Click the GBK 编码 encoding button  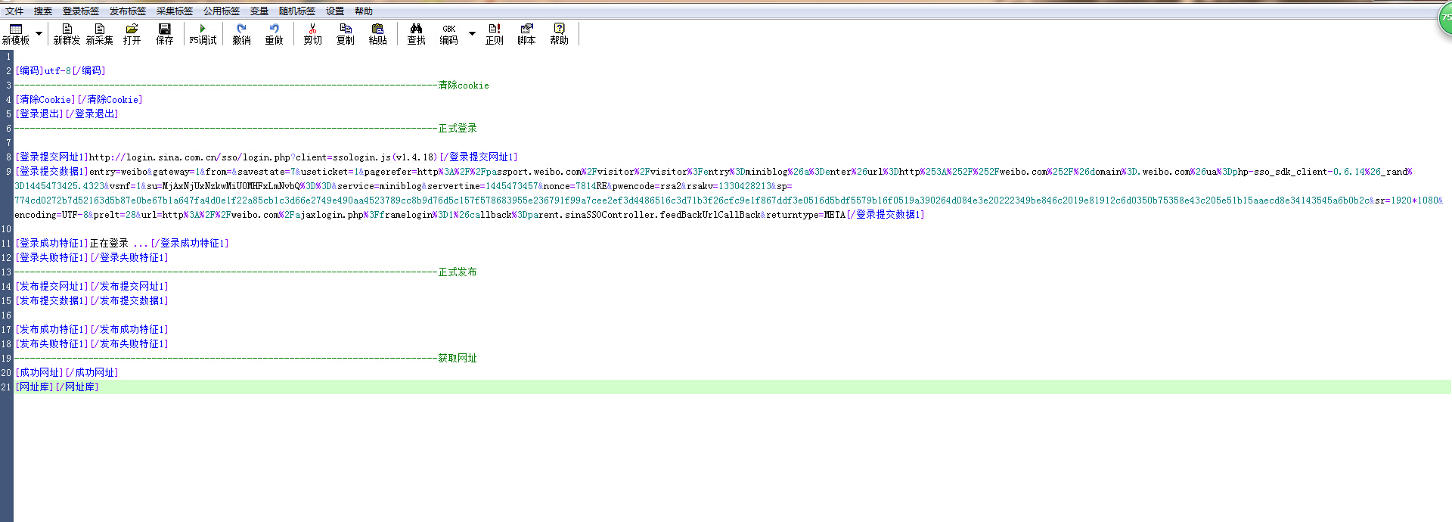(448, 33)
